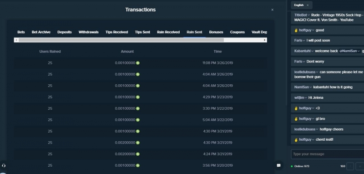The width and height of the screenshot is (364, 174).
Task: Click hoffguy's badge icon on the '<3' message
Action: coord(296,108)
